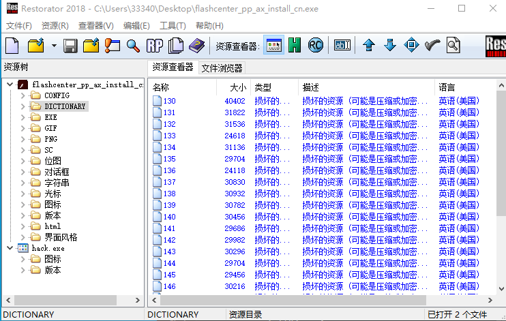The width and height of the screenshot is (506, 321).
Task: Expand the PNG folder
Action: point(23,139)
